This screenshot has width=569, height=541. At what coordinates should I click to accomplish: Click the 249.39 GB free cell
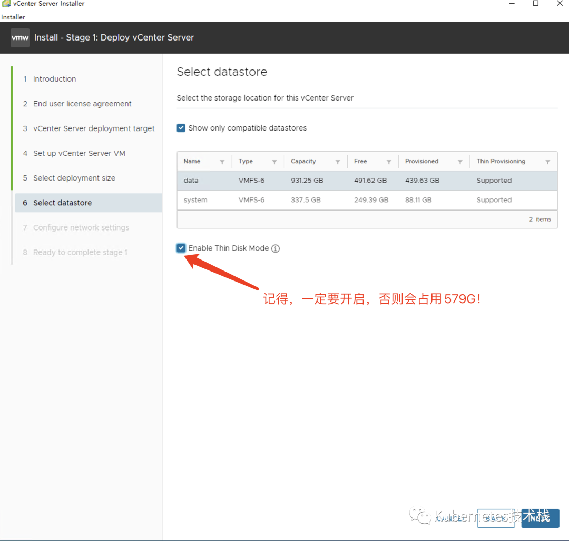pos(371,200)
